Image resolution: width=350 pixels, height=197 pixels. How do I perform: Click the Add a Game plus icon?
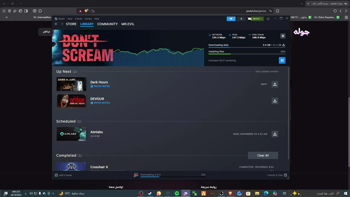coord(56,175)
